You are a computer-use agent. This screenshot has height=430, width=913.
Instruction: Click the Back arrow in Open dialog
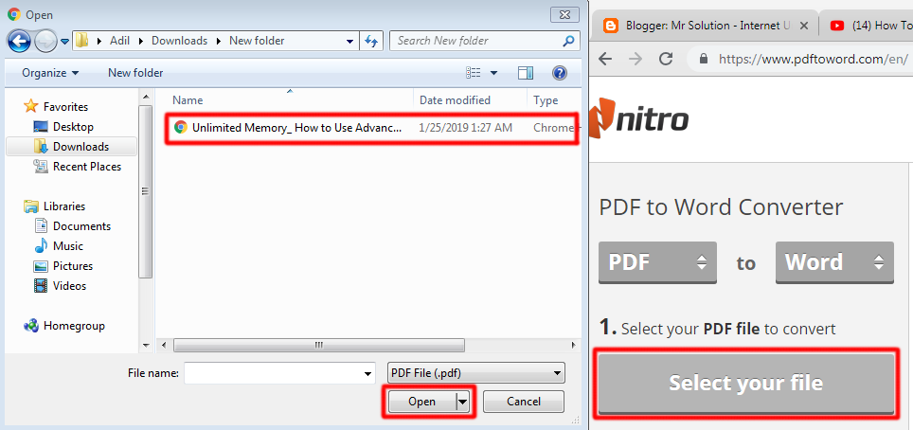coord(19,41)
